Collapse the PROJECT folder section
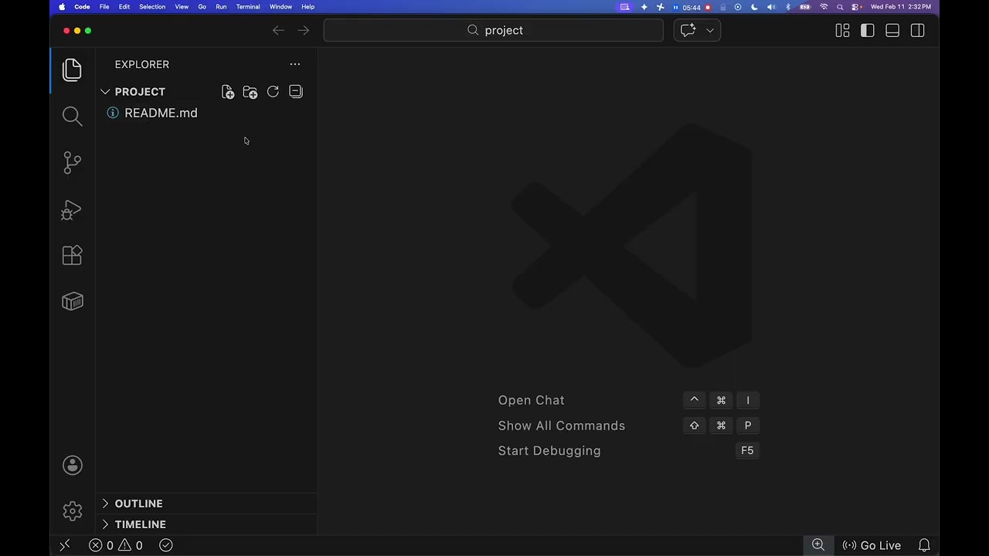The image size is (989, 556). click(x=105, y=92)
